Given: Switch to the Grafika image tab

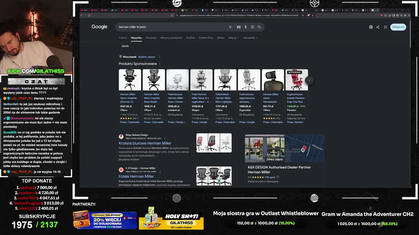Looking at the screenshot, I should click(191, 38).
